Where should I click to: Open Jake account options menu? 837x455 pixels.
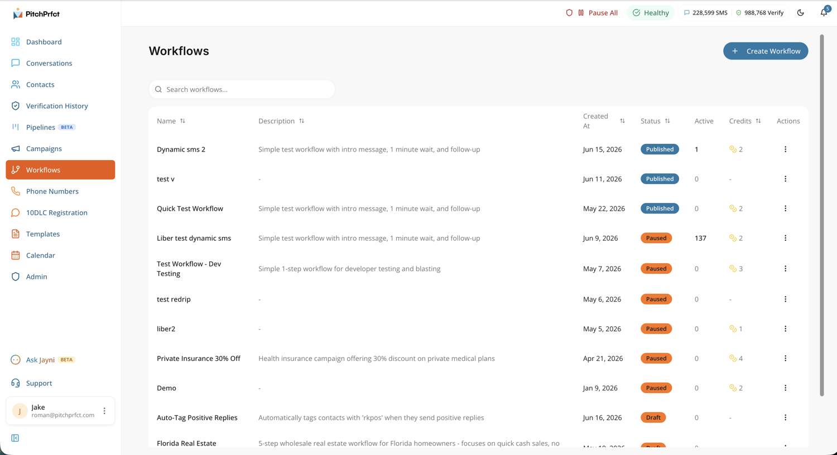(104, 411)
